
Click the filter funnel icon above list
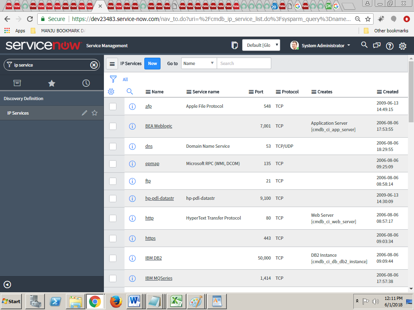coord(113,79)
